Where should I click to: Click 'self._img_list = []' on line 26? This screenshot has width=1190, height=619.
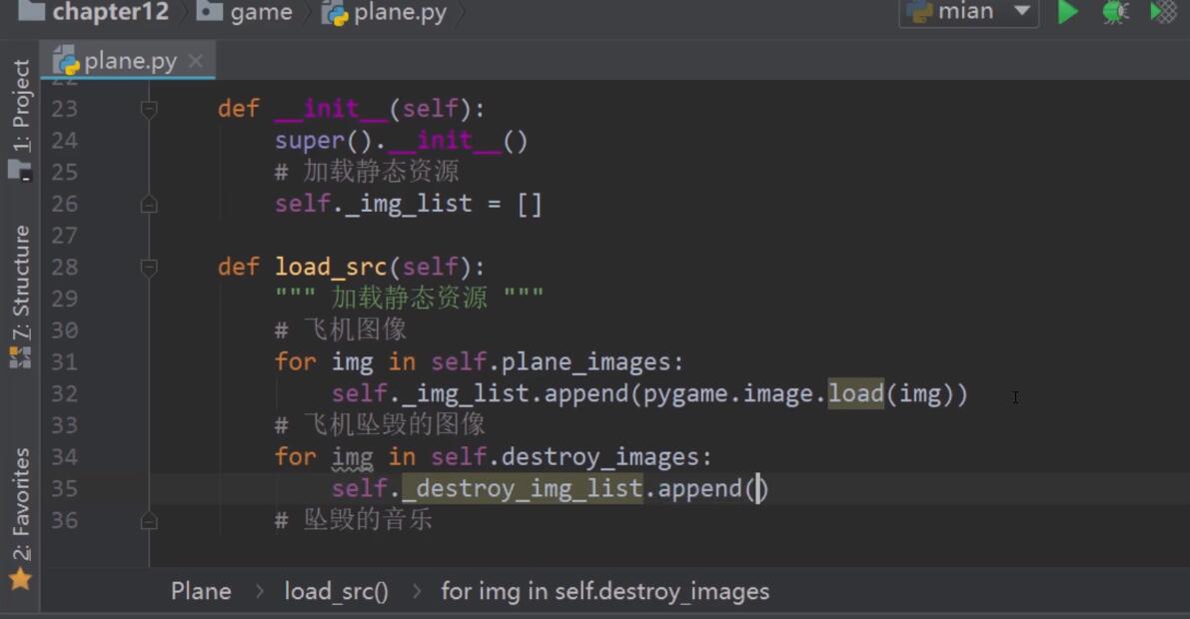click(x=409, y=204)
